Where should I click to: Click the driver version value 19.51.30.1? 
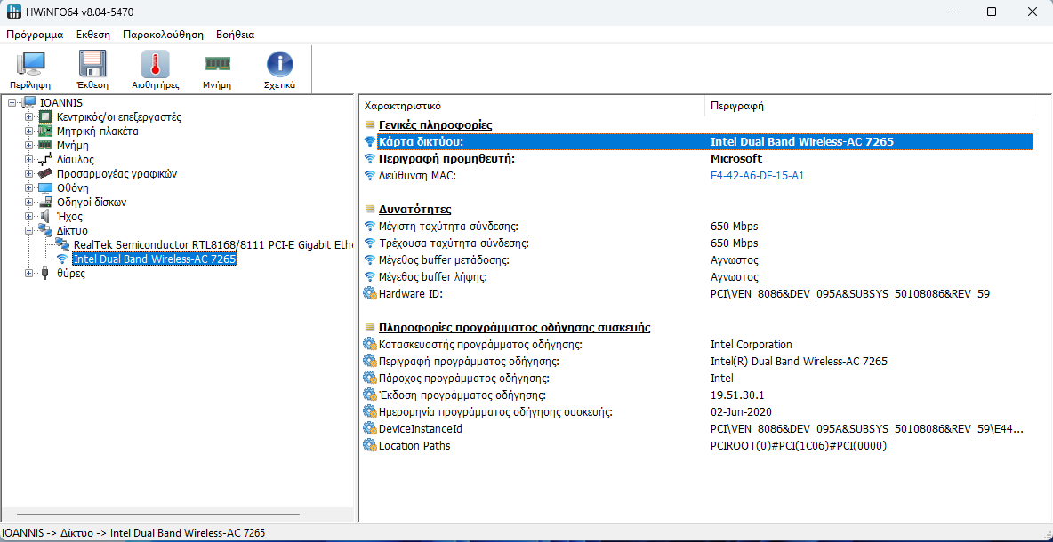736,395
